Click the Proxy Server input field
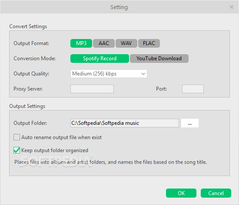This screenshot has width=239, height=205. (x=92, y=89)
